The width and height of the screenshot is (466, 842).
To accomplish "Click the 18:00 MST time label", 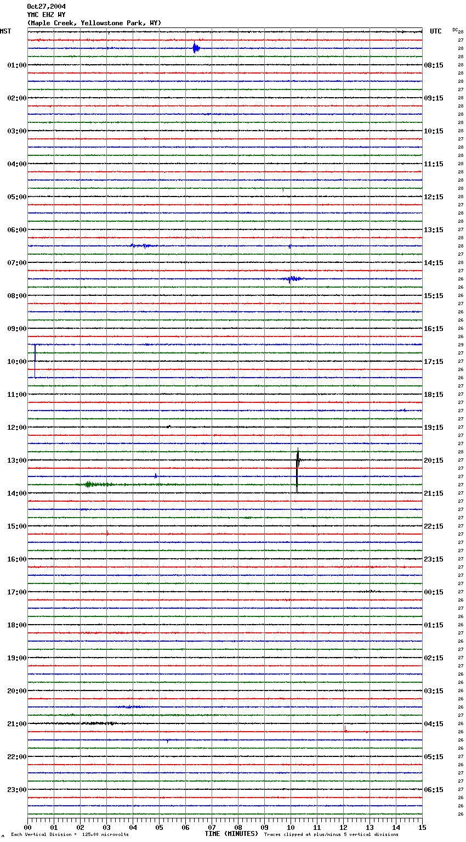I will tap(17, 625).
